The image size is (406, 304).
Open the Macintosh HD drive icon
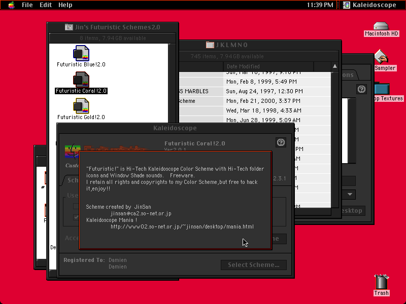click(x=381, y=26)
